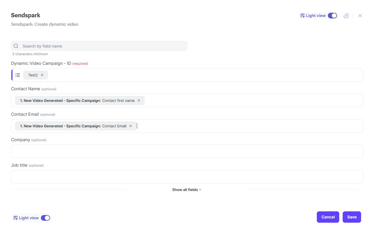
Task: Click bottom Light view sparkle icon
Action: [16, 218]
